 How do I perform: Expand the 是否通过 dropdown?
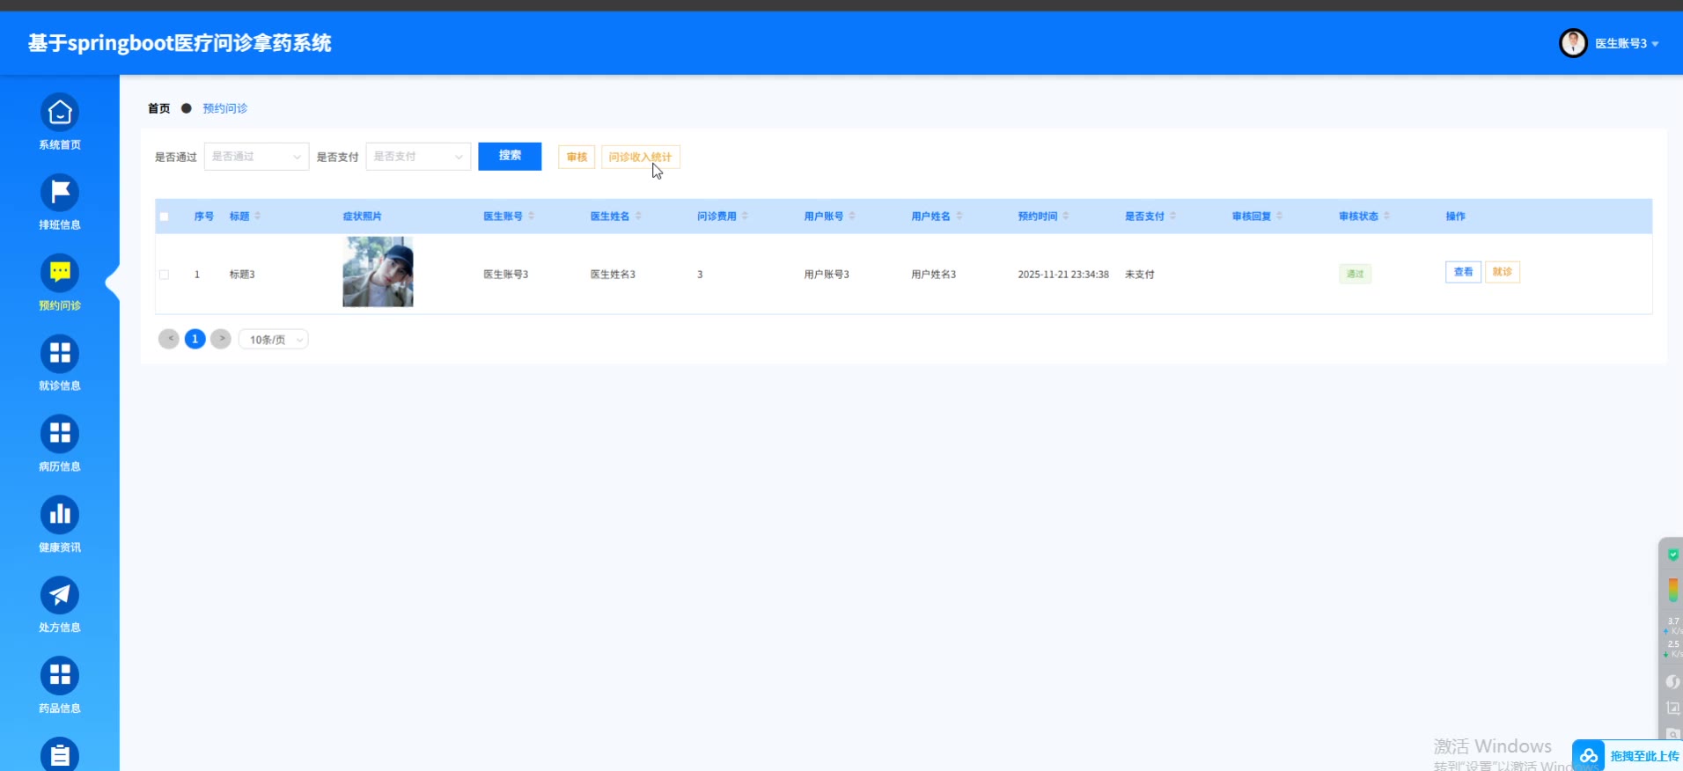pos(256,157)
